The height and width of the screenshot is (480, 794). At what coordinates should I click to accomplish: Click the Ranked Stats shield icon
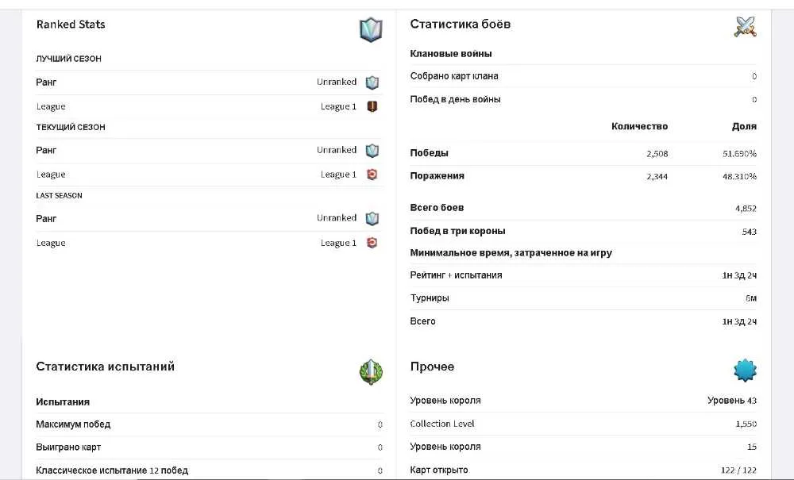coord(371,30)
